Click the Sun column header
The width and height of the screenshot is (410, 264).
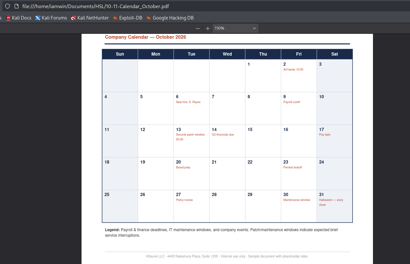coord(120,54)
